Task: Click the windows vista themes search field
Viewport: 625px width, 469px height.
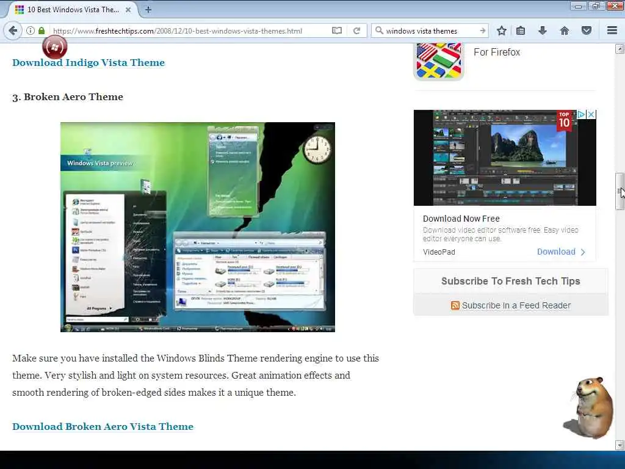Action: click(430, 31)
